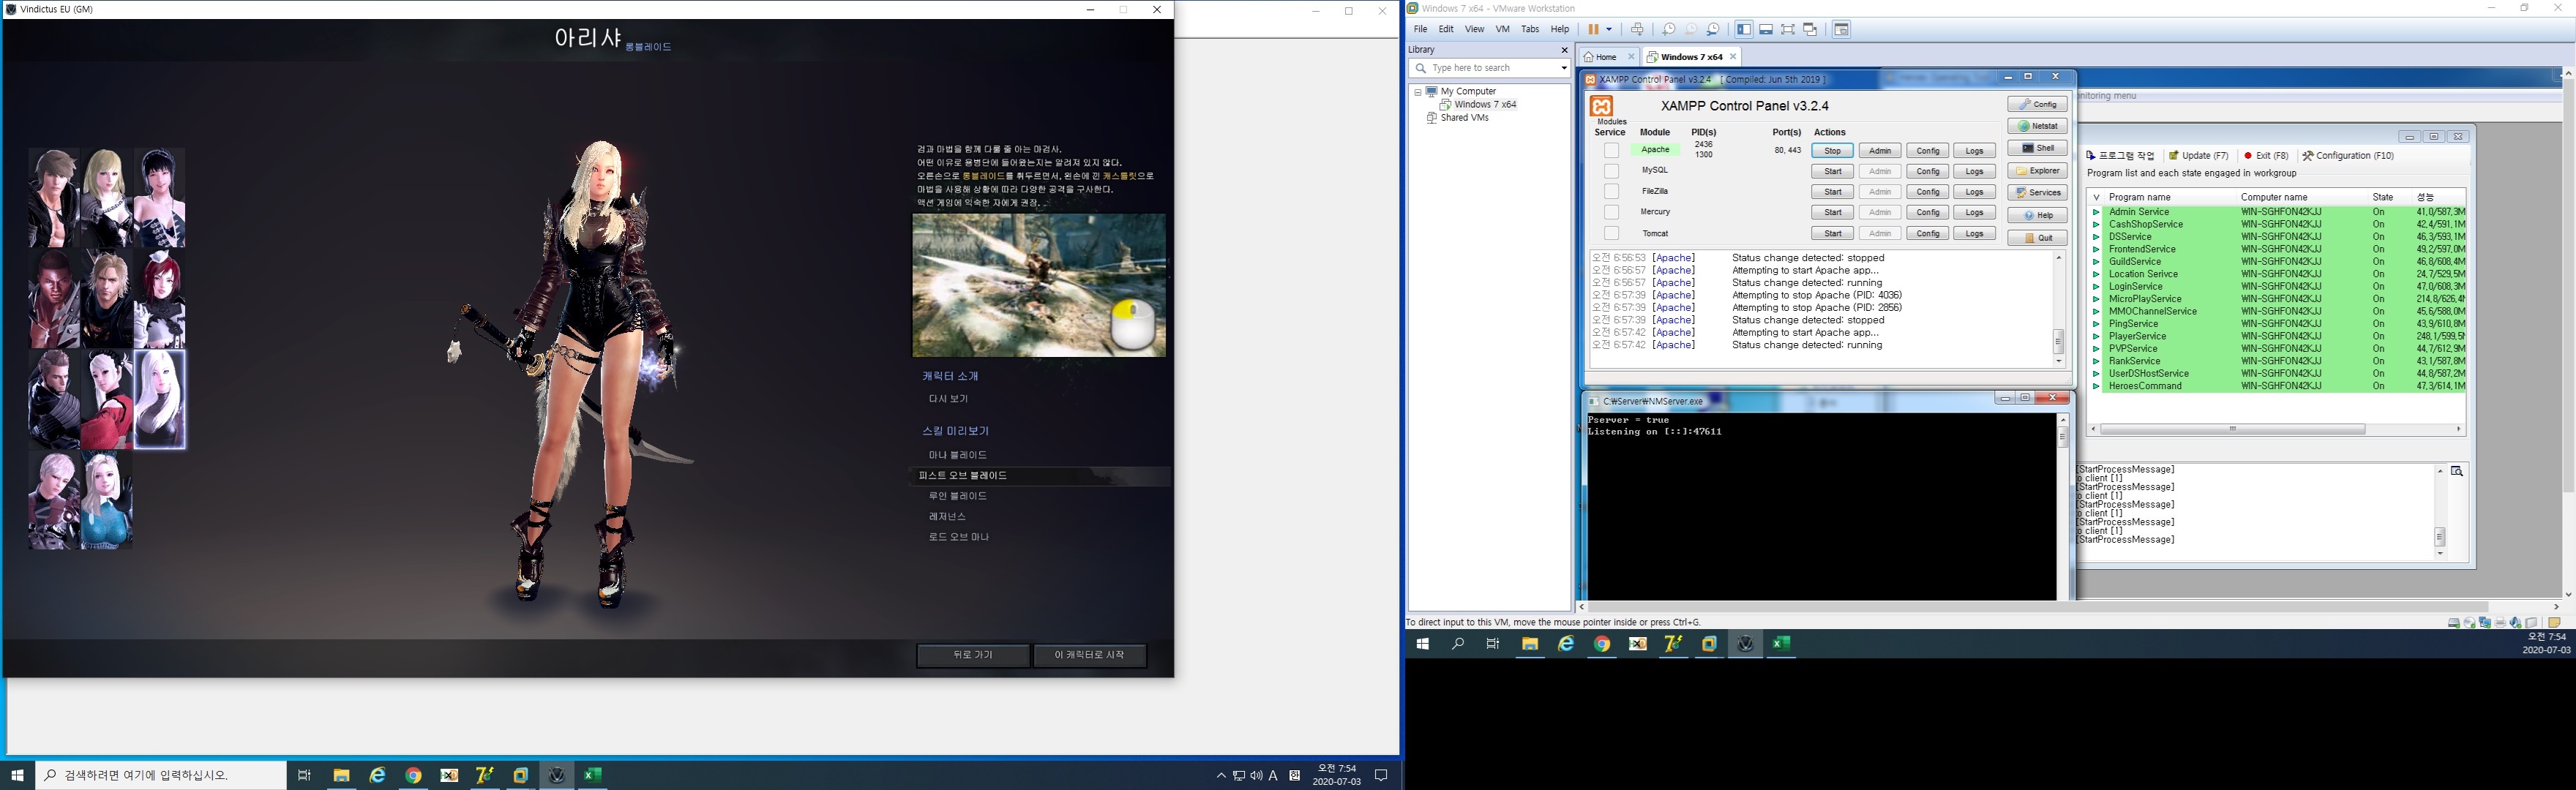Click Send Ctrl+Alt+Del icon in VMware toolbar
This screenshot has height=790, width=2576.
click(1637, 30)
